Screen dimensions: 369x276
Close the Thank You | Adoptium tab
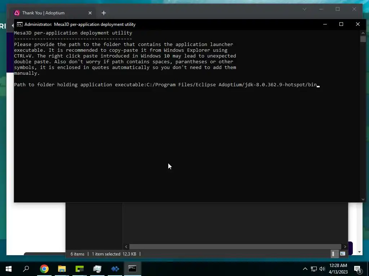[x=90, y=13]
